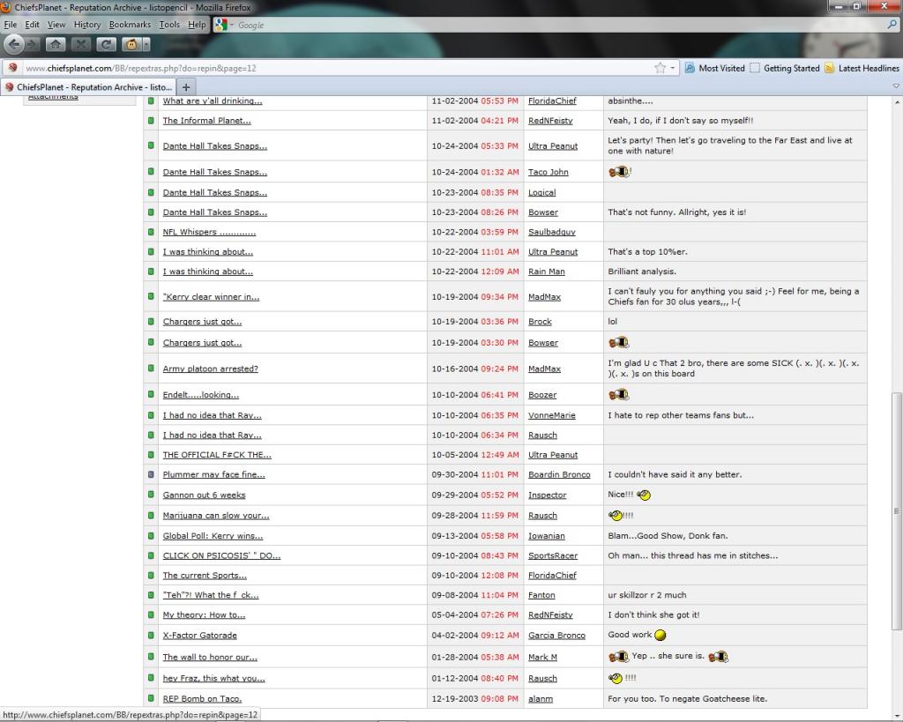
Task: View profile of user SportsRacer
Action: point(553,555)
